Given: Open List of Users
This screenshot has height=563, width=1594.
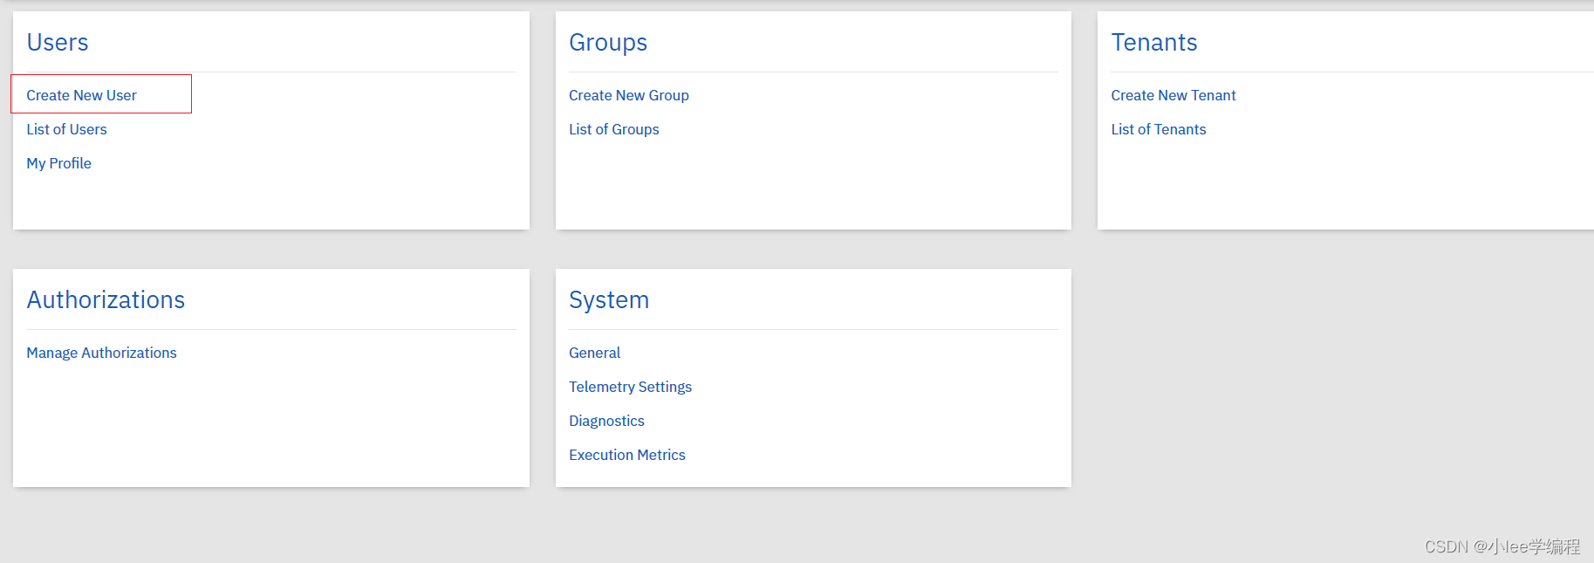Looking at the screenshot, I should coord(66,129).
